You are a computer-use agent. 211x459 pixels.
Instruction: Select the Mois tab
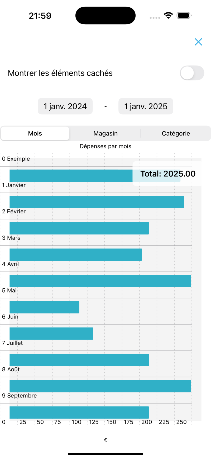(35, 133)
